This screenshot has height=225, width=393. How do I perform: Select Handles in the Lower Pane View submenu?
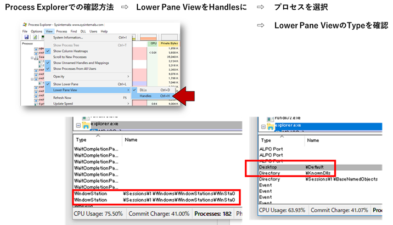pyautogui.click(x=153, y=96)
